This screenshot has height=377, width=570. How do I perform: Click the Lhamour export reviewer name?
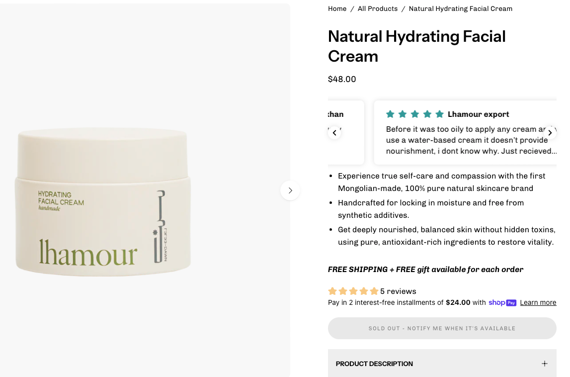pyautogui.click(x=478, y=114)
